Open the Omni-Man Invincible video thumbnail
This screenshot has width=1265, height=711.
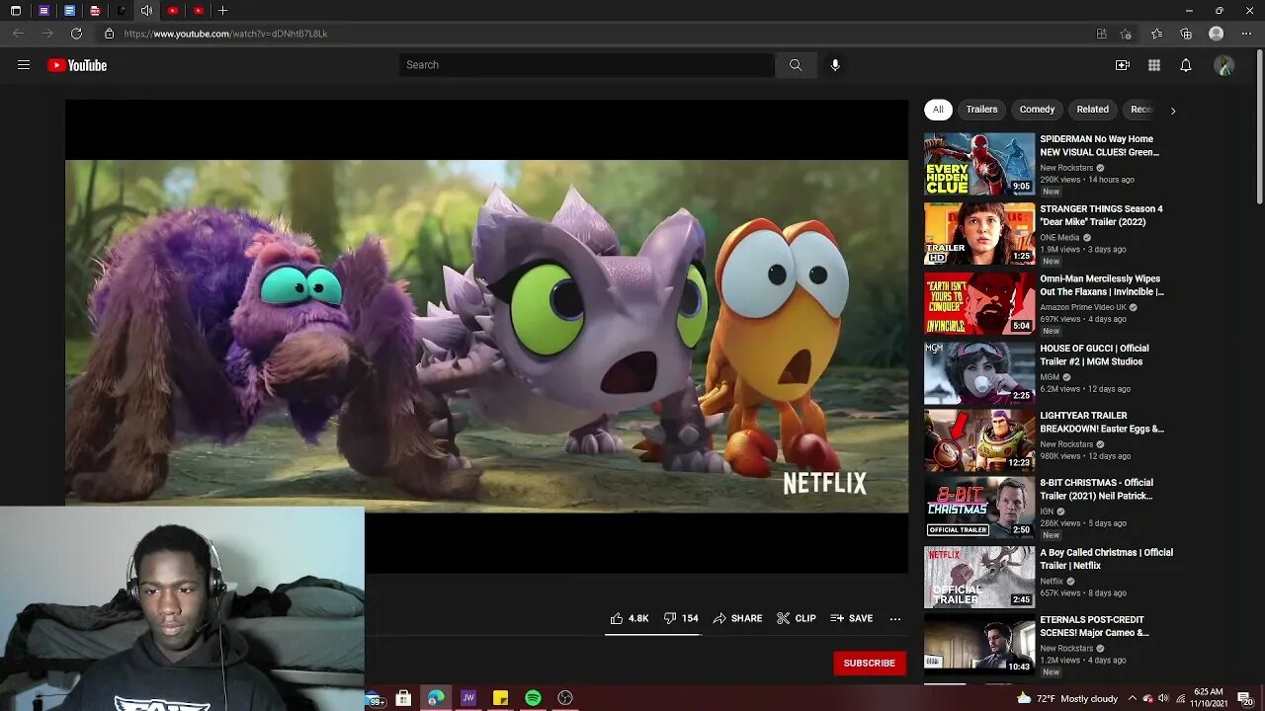pyautogui.click(x=979, y=304)
